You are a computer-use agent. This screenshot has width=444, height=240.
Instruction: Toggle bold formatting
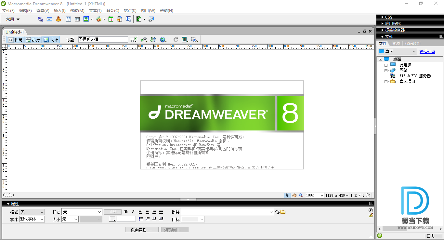click(126, 212)
